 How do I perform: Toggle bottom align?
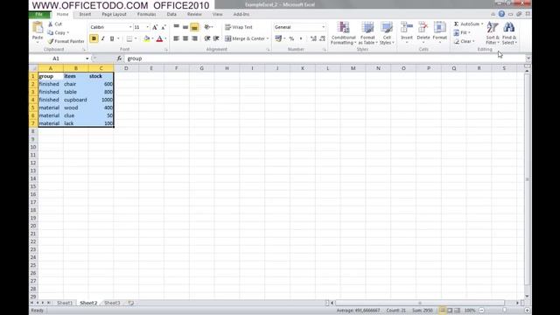click(x=194, y=27)
